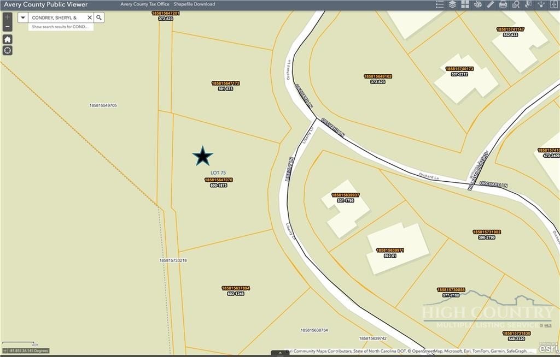
Task: Select parcel label 185815639937
Action: [346, 195]
